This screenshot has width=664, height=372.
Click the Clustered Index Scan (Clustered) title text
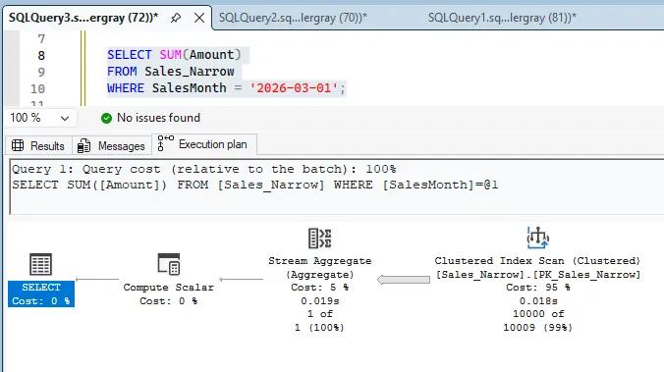tap(538, 261)
